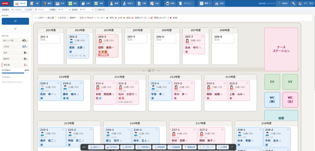The height and width of the screenshot is (151, 315).
Task: Open the 帳票 forms dropdown menu
Action: click(205, 3)
